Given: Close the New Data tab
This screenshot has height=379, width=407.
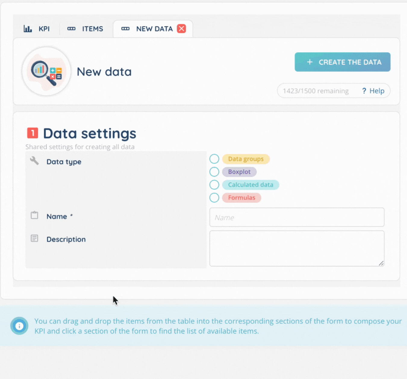Looking at the screenshot, I should [181, 29].
